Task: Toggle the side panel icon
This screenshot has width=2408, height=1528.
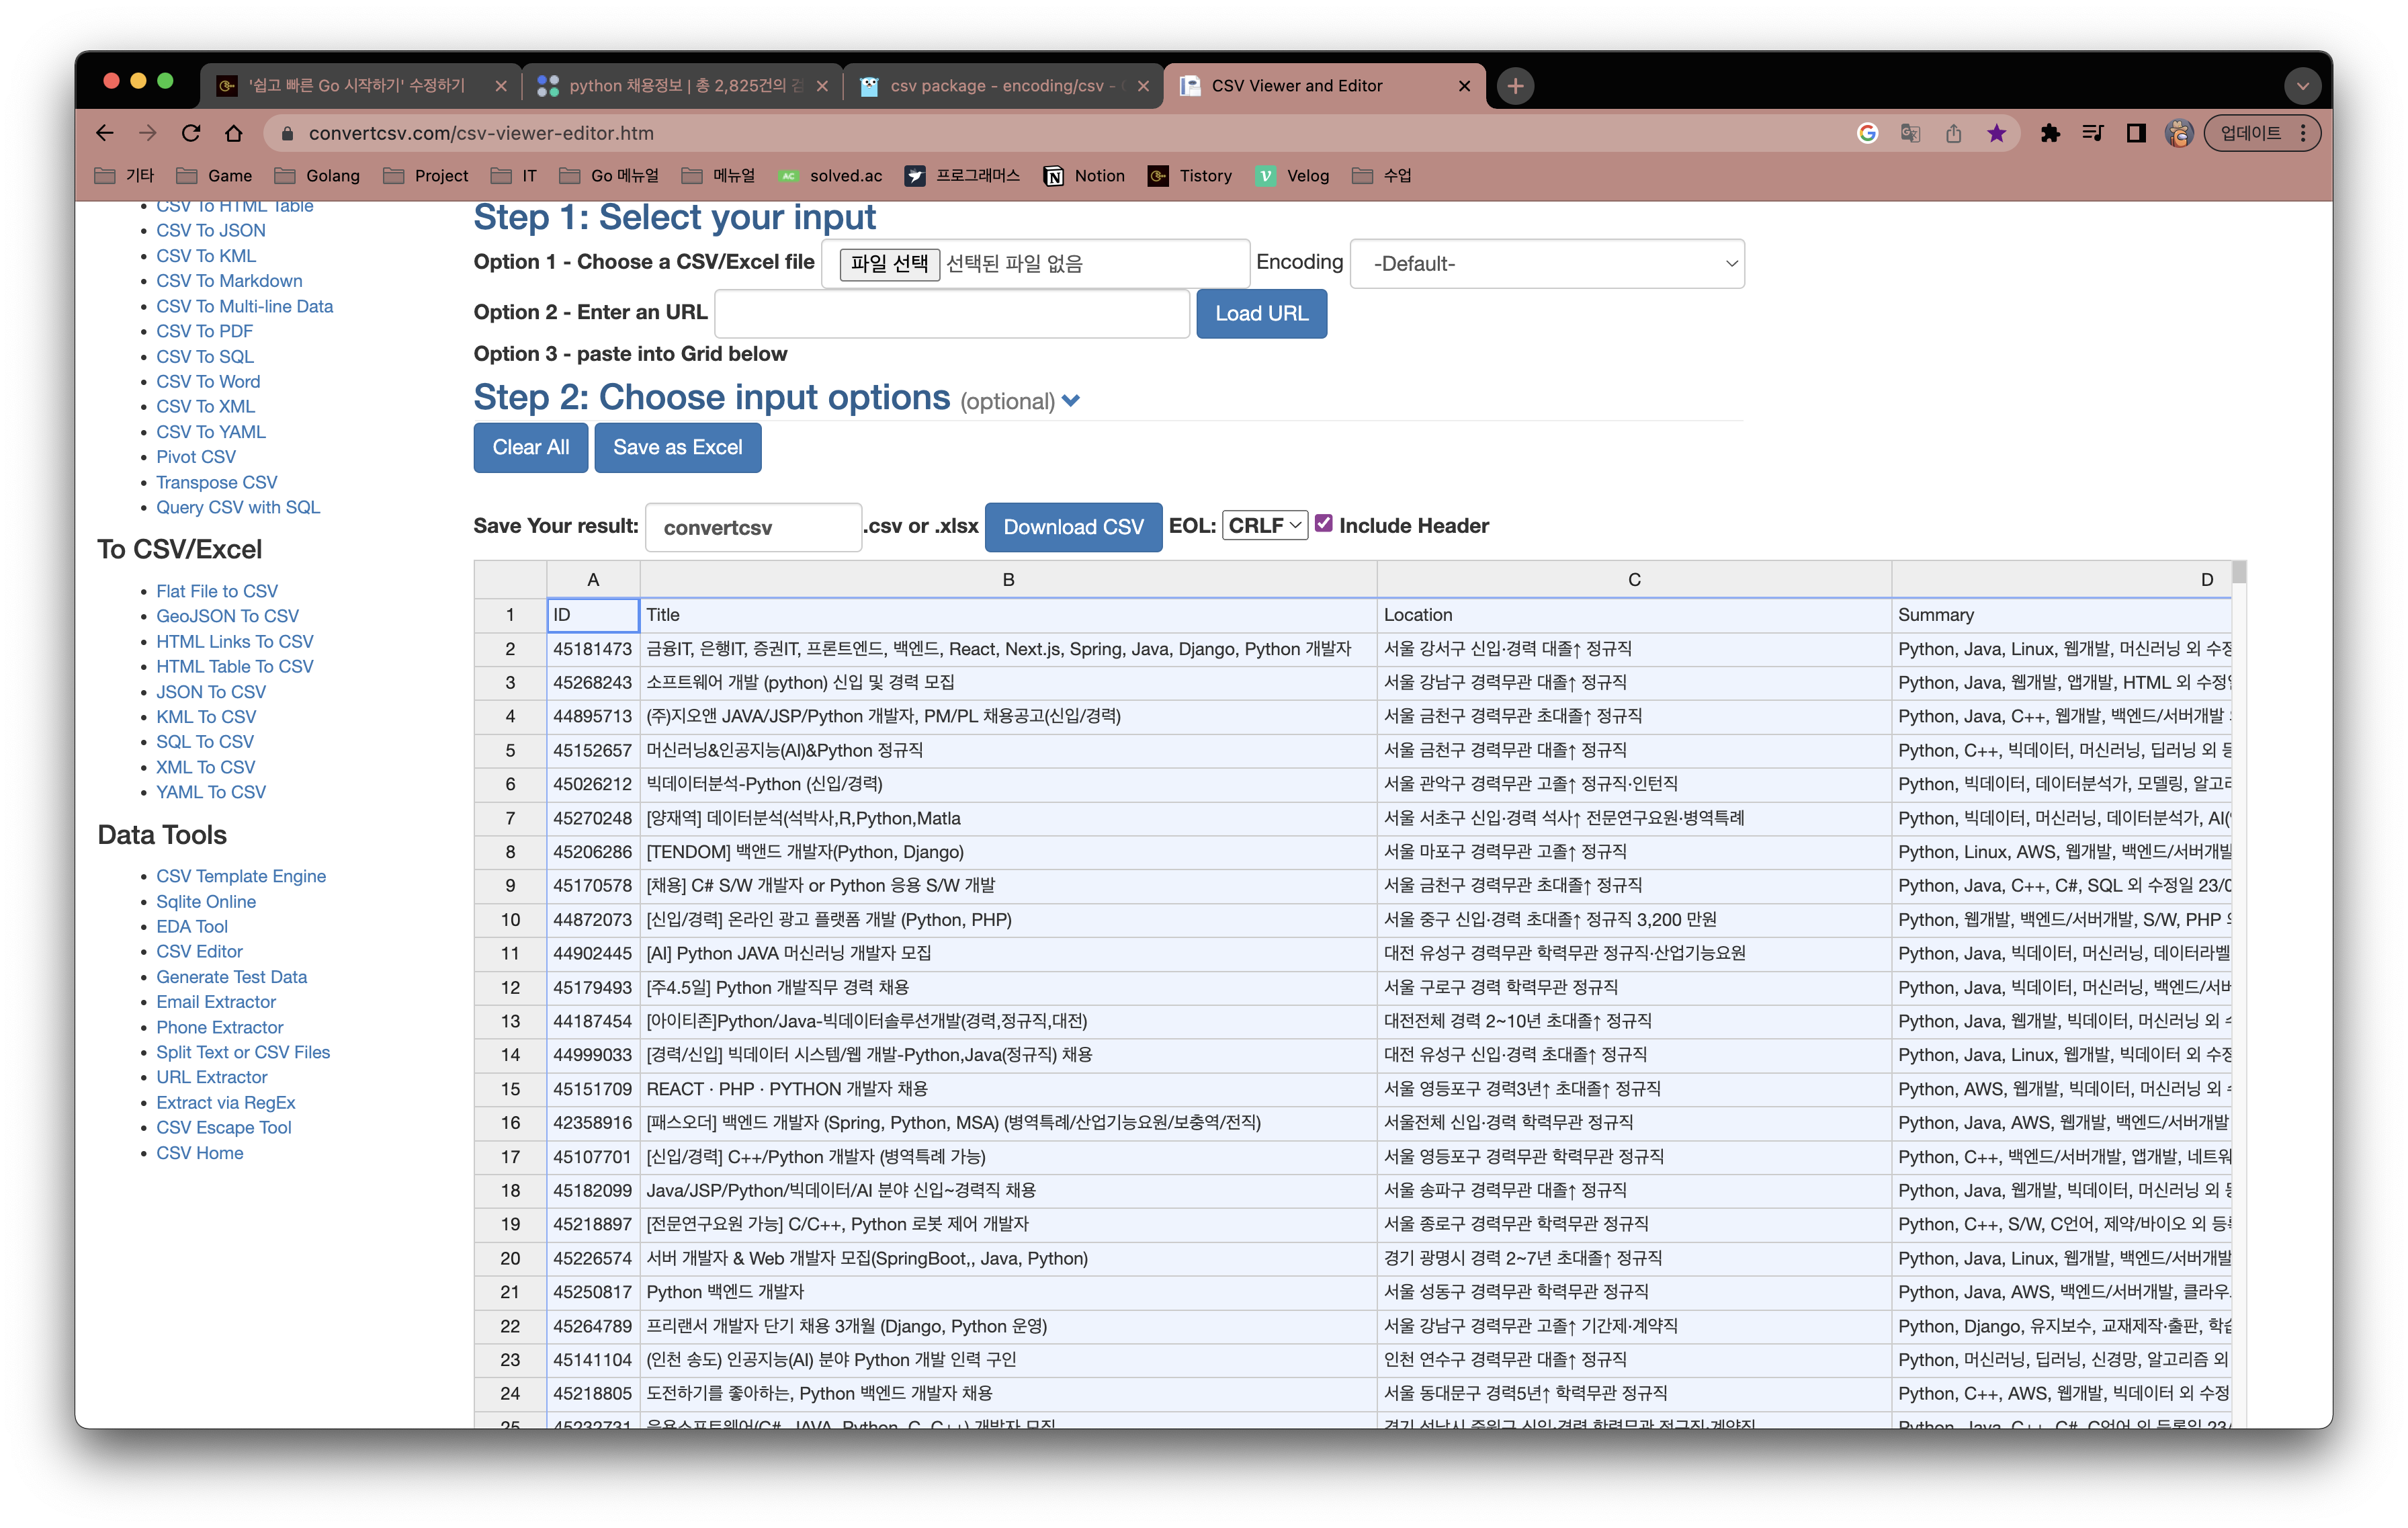Action: [2136, 133]
